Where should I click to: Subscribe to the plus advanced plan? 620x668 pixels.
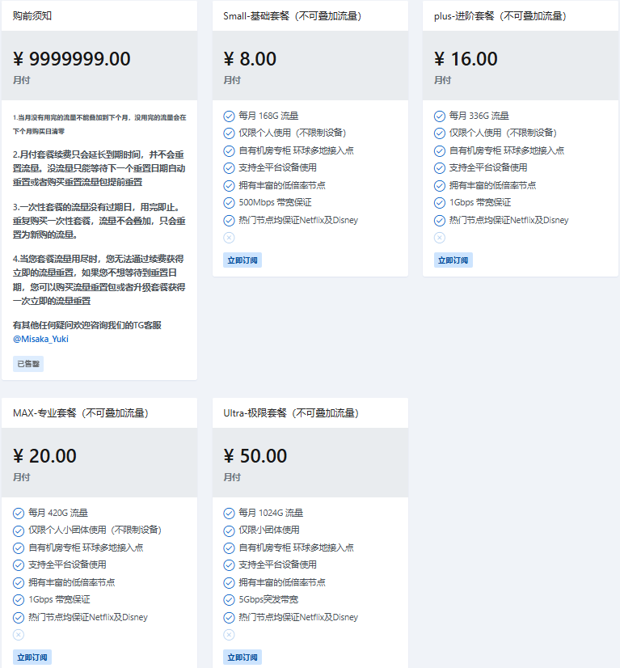tap(453, 260)
